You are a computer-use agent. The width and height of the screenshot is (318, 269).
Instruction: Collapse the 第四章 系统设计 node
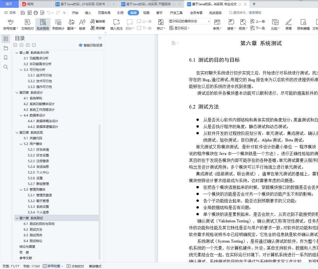click(17, 93)
